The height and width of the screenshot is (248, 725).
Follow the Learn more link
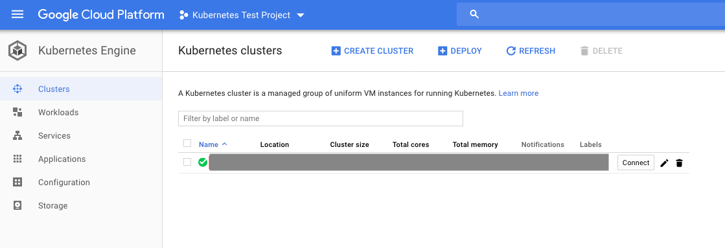tap(518, 93)
